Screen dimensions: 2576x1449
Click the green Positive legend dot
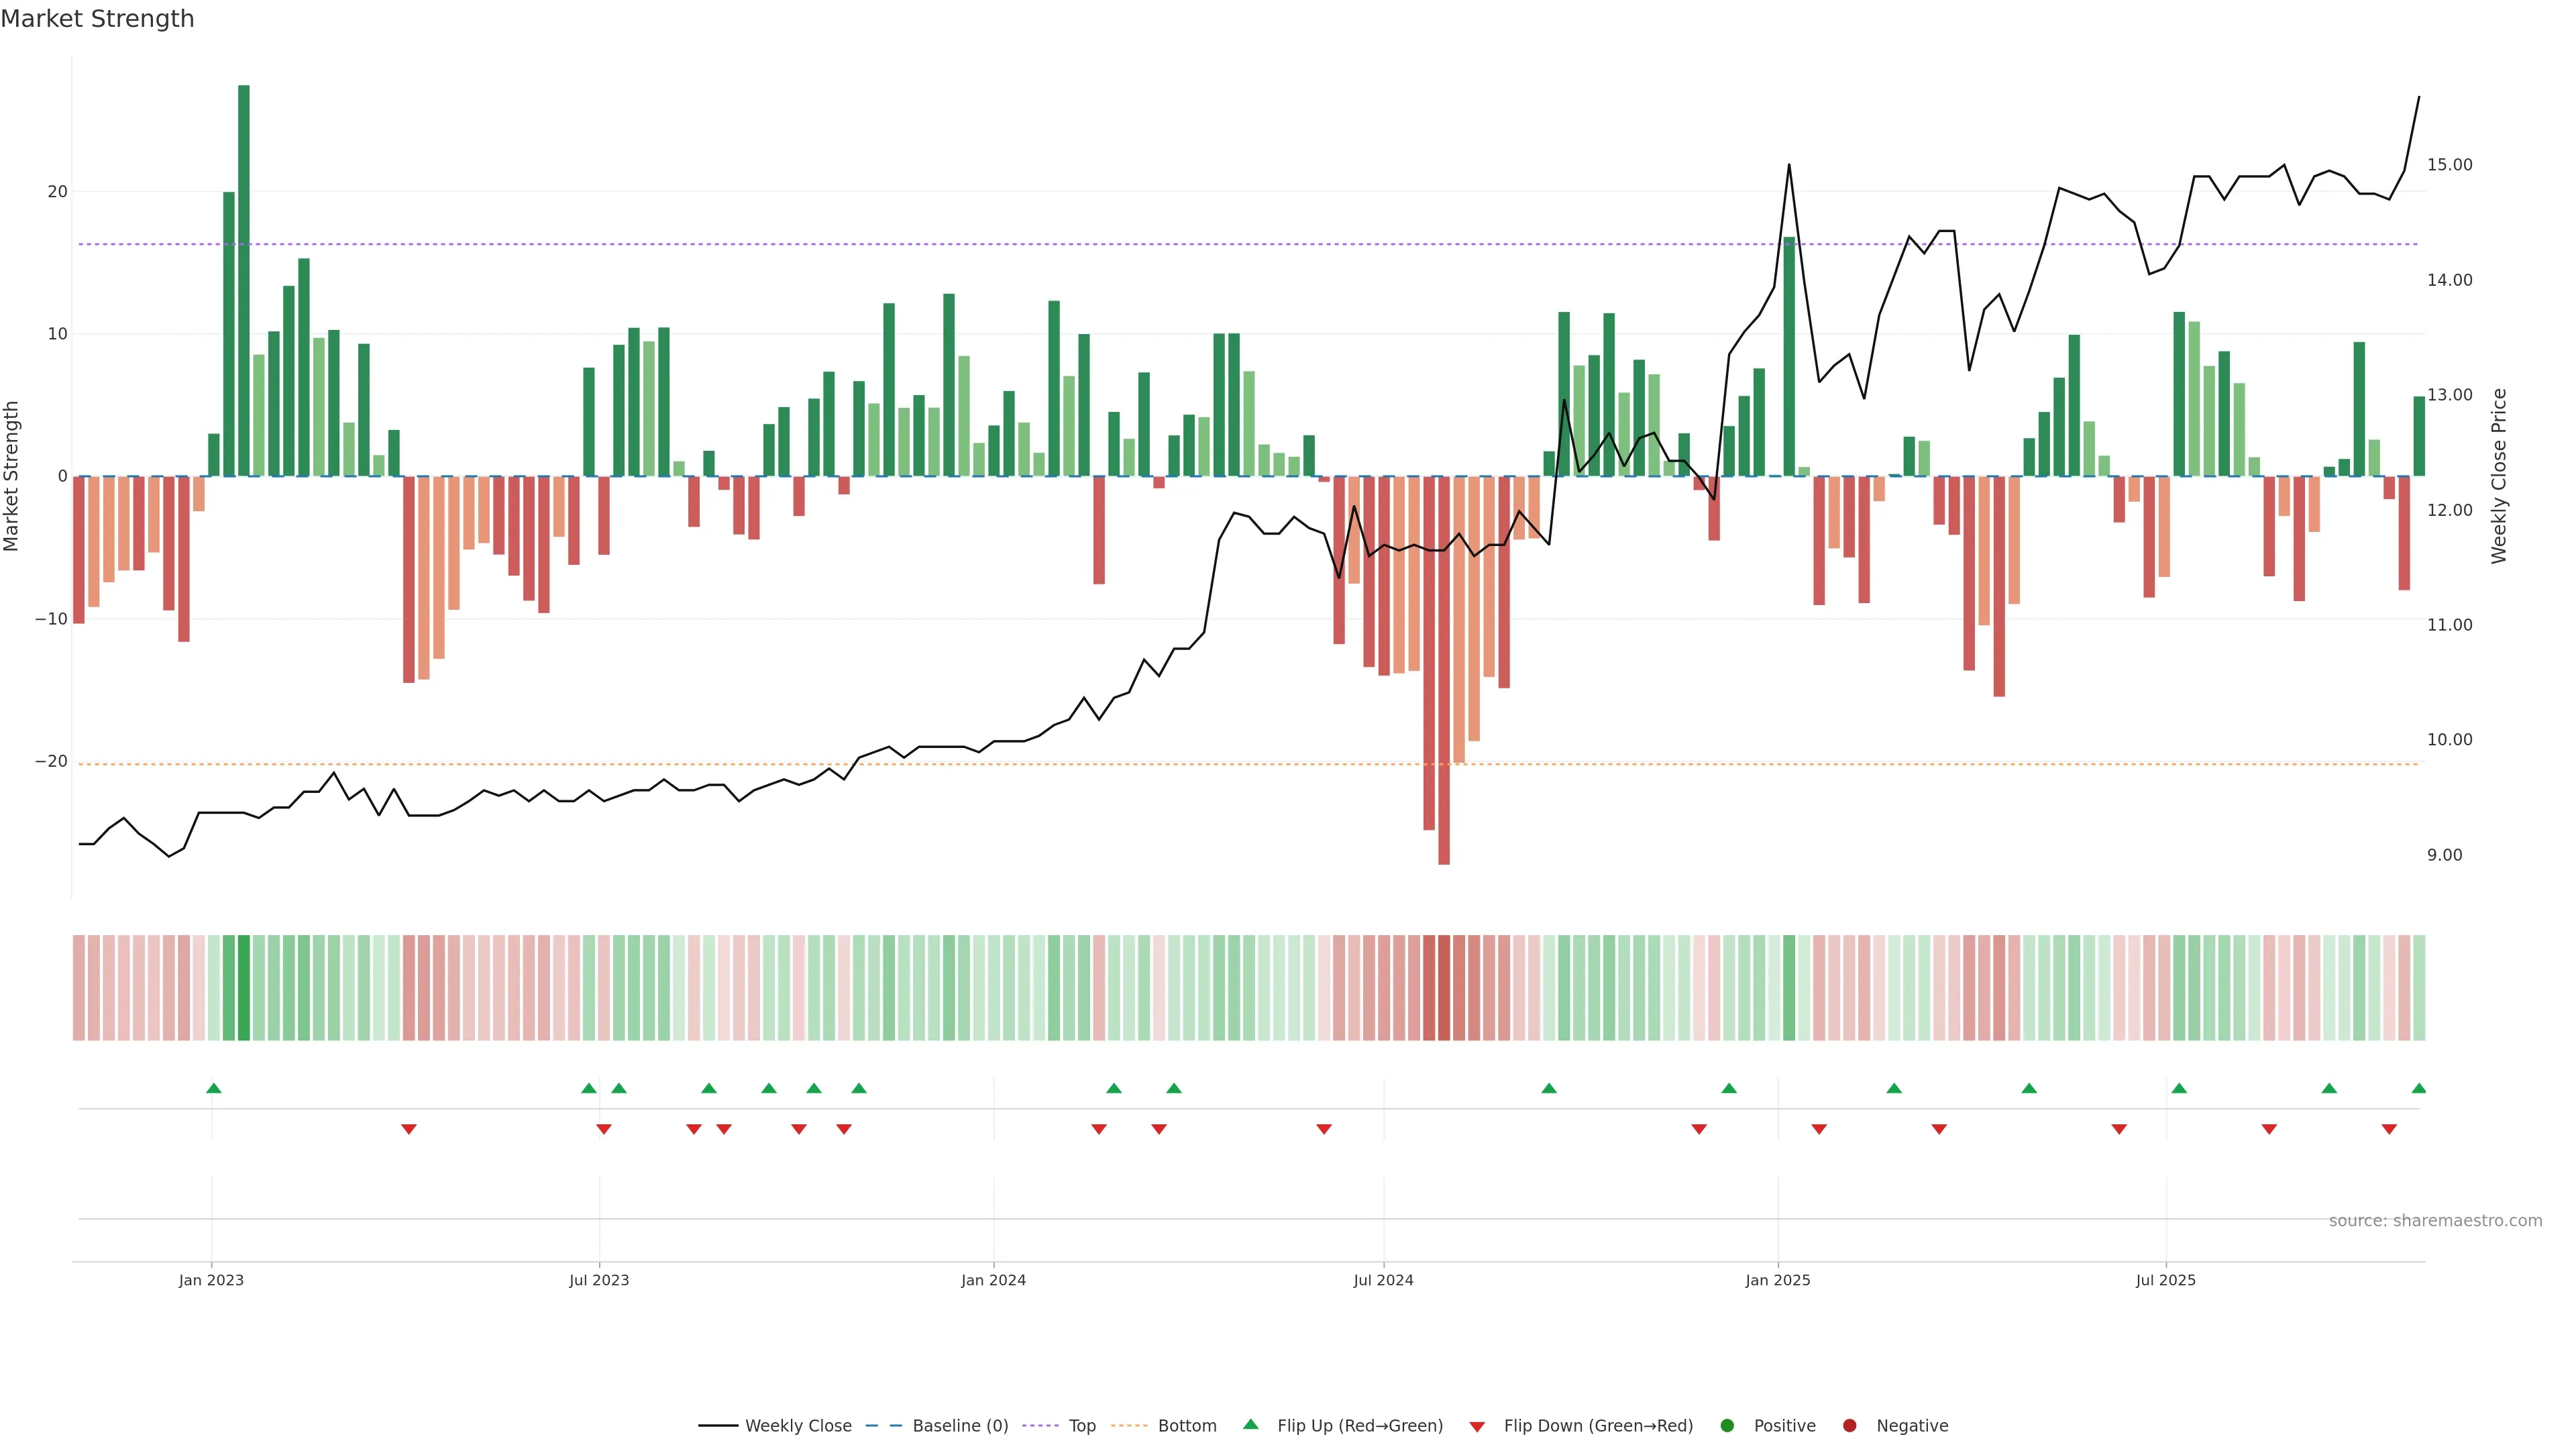tap(1727, 1425)
